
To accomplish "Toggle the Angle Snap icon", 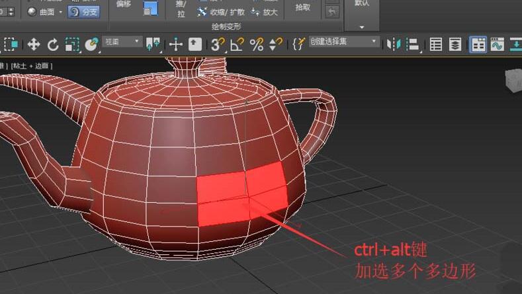I will (x=237, y=44).
